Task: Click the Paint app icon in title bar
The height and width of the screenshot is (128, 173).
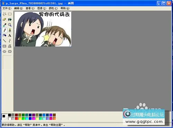Action: click(x=3, y=3)
